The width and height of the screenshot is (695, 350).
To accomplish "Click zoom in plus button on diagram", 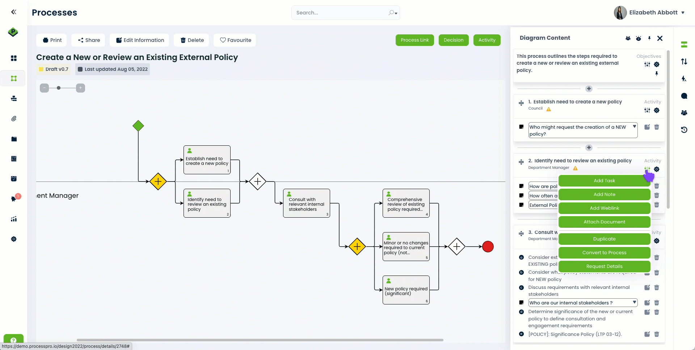I will pos(80,88).
